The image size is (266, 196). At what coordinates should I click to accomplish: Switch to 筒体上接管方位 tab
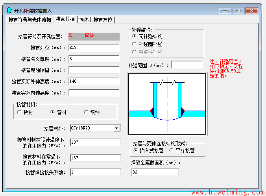(96, 19)
